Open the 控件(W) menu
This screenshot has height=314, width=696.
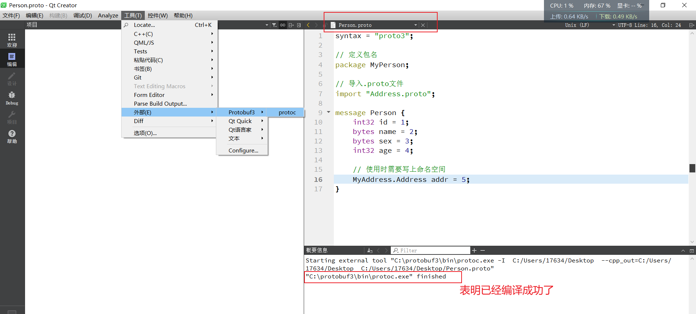click(x=158, y=15)
